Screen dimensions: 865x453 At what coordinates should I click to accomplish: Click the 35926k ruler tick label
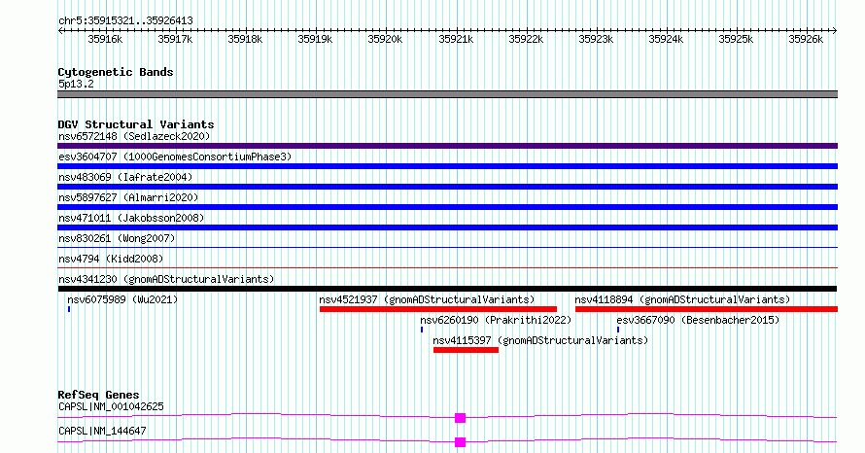tap(806, 39)
